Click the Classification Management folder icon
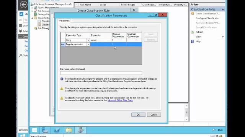This screenshot has height=137, width=245. pos(36,18)
